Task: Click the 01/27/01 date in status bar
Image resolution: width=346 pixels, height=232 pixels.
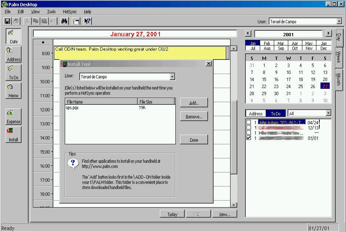Action: (319, 228)
